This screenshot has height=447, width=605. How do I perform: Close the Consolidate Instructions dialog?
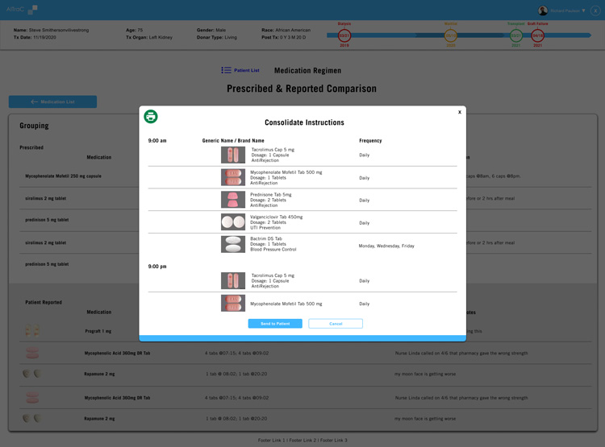pyautogui.click(x=460, y=112)
